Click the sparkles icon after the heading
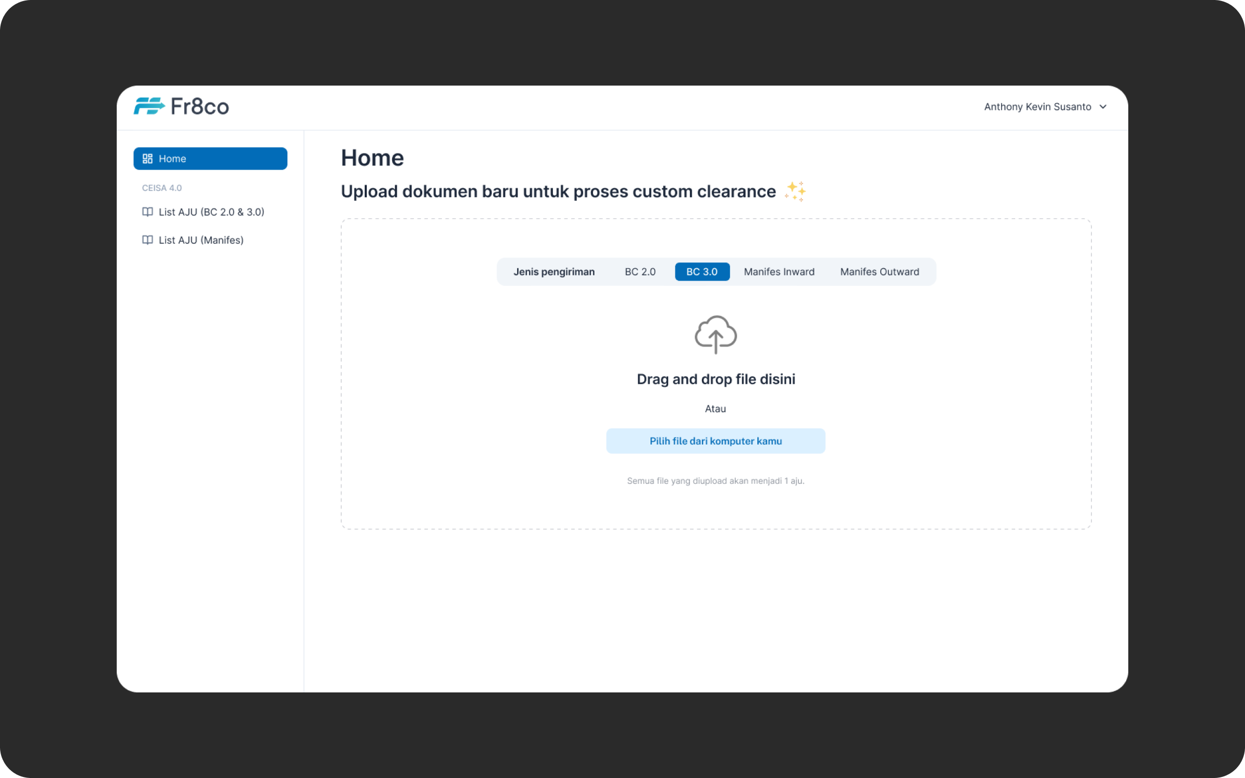The image size is (1245, 778). click(x=795, y=191)
